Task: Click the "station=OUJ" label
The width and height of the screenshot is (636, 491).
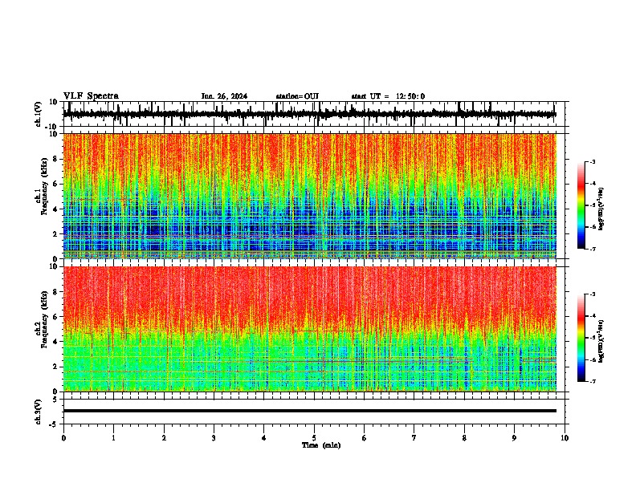Action: [x=297, y=96]
